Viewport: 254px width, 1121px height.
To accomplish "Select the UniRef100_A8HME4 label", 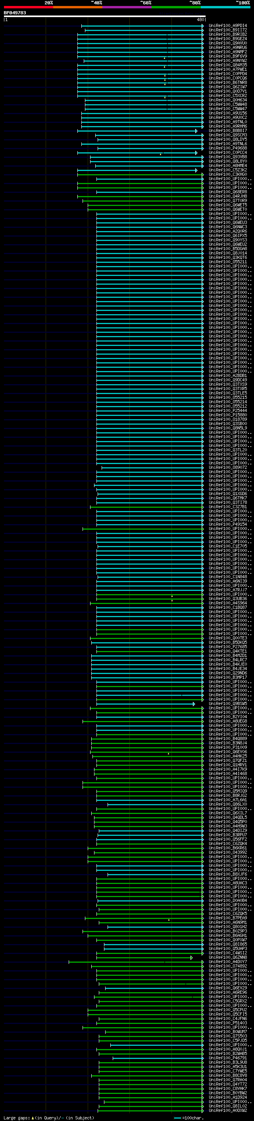I will (228, 166).
